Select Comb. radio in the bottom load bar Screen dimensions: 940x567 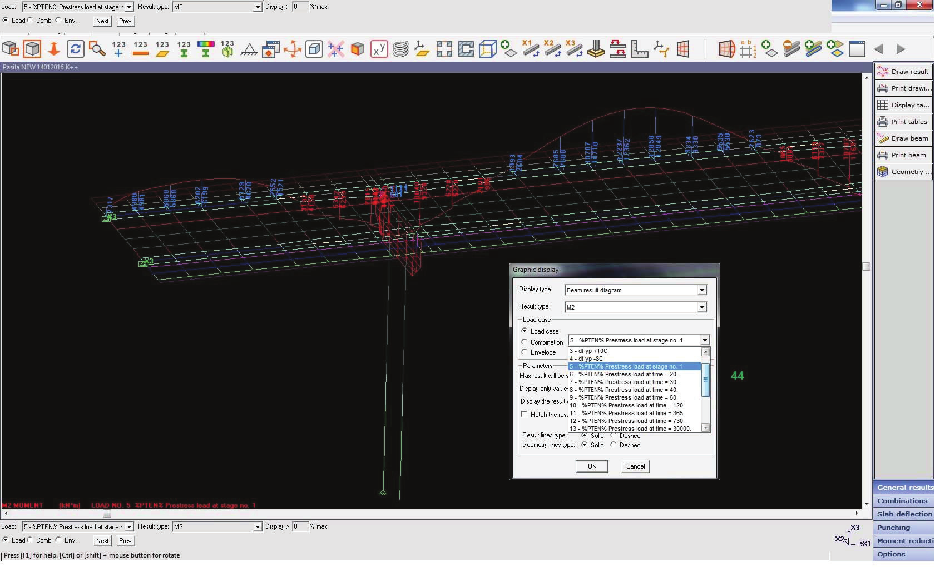click(x=30, y=540)
